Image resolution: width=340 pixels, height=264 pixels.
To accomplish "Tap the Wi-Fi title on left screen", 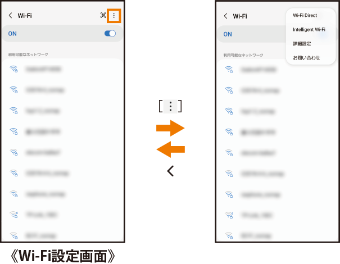I will [x=25, y=16].
